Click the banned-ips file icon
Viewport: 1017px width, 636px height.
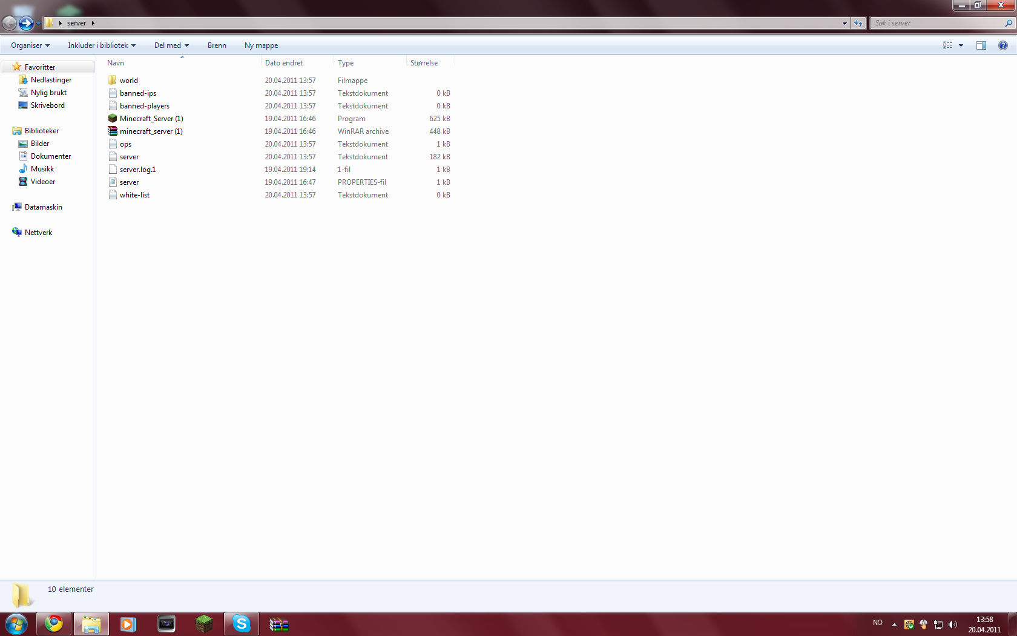point(113,93)
